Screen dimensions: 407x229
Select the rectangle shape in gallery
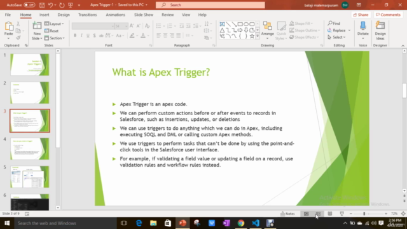click(x=240, y=24)
